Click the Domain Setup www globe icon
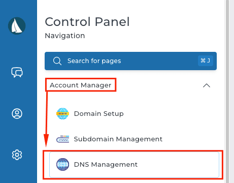Screen dimensions: 234x183 (62, 113)
